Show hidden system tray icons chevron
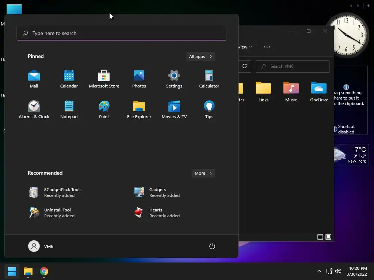This screenshot has width=374, height=280. (319, 271)
